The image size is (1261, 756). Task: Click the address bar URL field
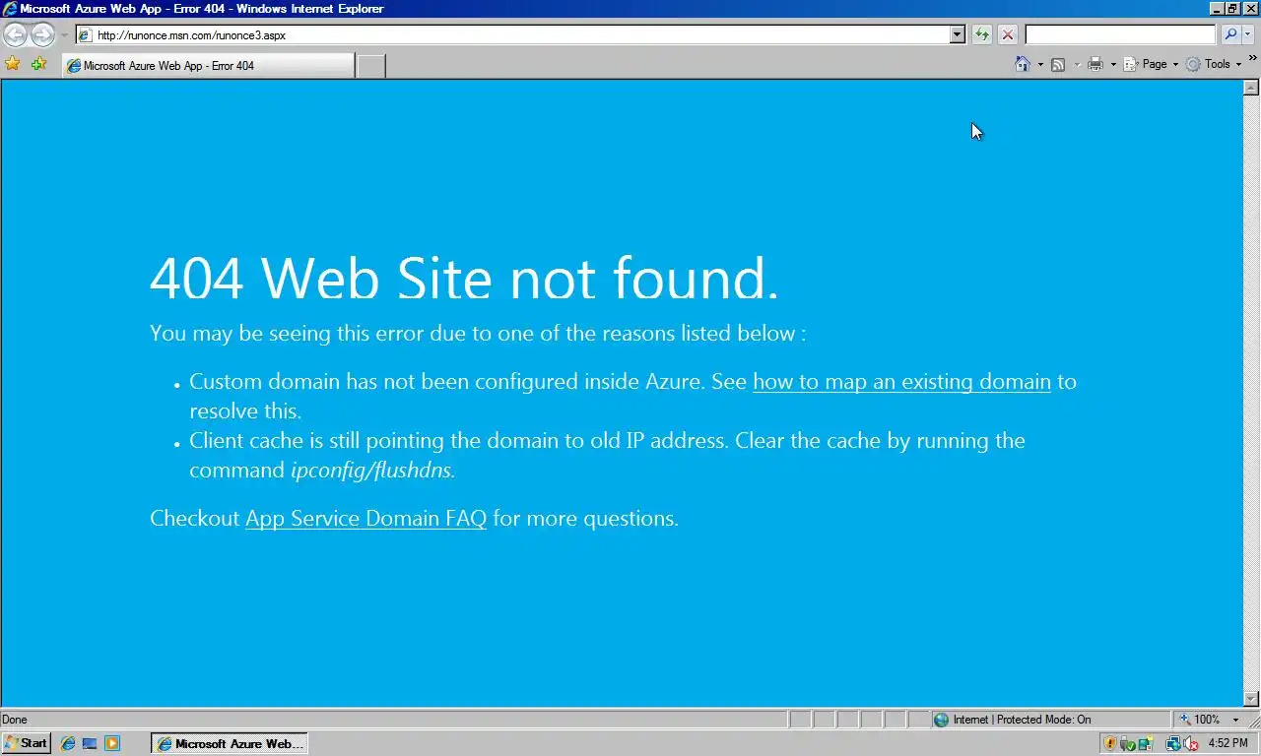[x=513, y=35]
